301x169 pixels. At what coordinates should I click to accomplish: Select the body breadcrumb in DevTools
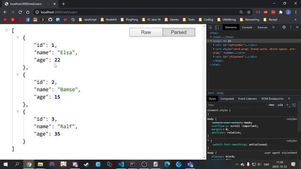pyautogui.click(x=220, y=93)
